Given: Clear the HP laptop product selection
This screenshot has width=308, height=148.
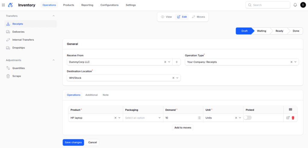Looking at the screenshot, I should pyautogui.click(x=115, y=118).
